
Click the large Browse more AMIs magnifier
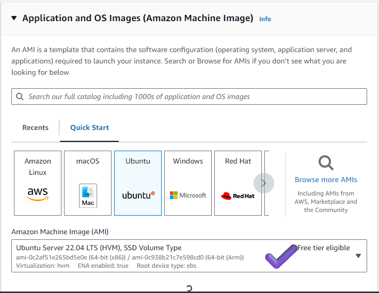coord(326,164)
